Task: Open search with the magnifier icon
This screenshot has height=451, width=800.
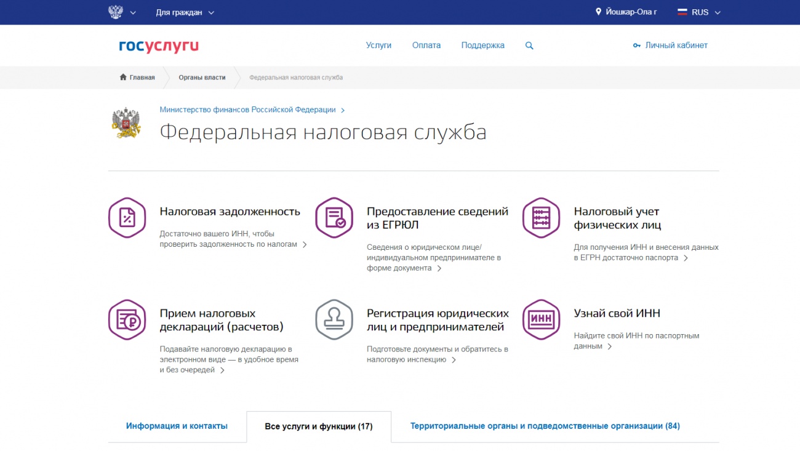Action: (529, 46)
